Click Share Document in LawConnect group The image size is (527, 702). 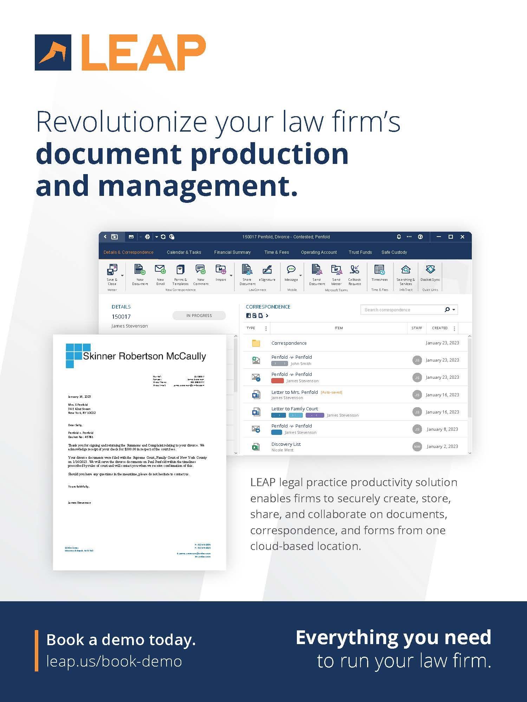tap(247, 275)
